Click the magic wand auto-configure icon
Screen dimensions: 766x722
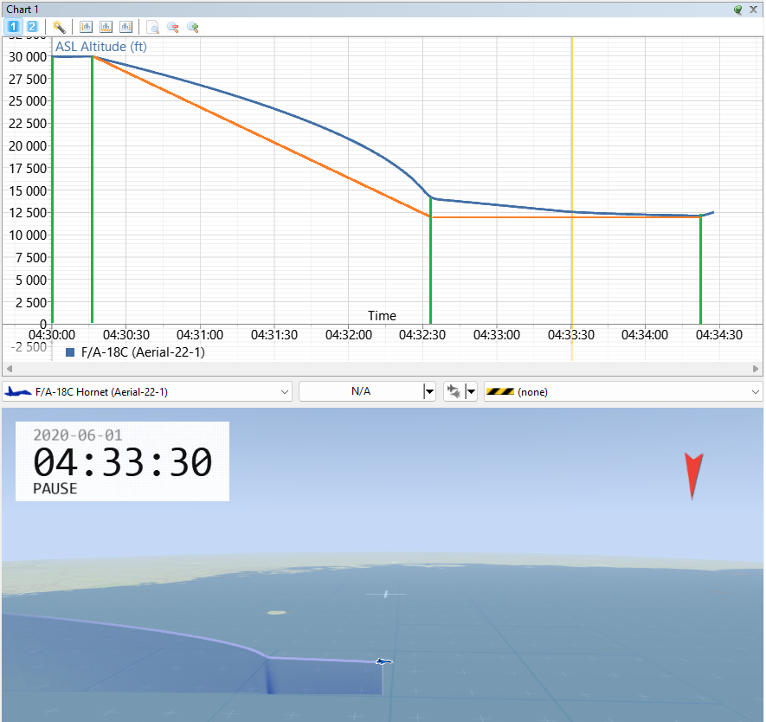point(59,27)
